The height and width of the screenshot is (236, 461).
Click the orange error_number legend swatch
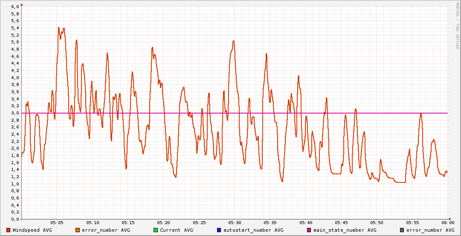77,230
